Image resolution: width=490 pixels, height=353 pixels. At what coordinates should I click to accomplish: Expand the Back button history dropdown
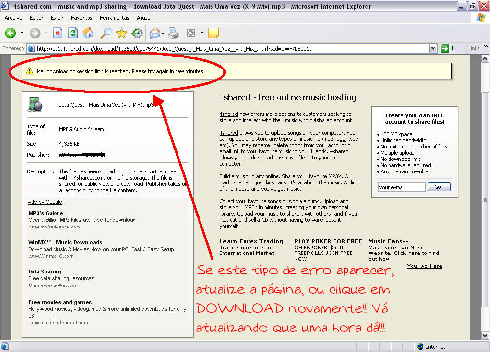[x=22, y=33]
